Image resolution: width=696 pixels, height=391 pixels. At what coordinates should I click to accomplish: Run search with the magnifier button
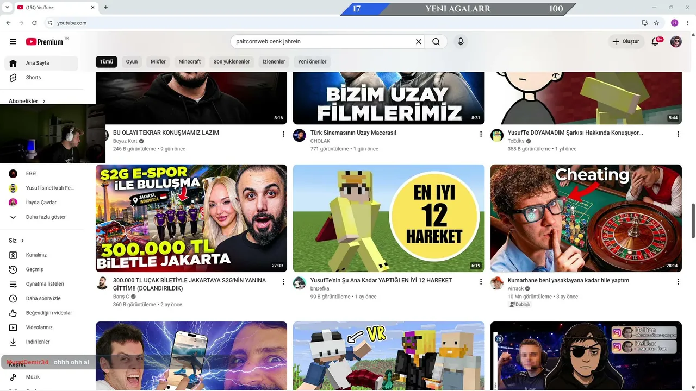436,41
